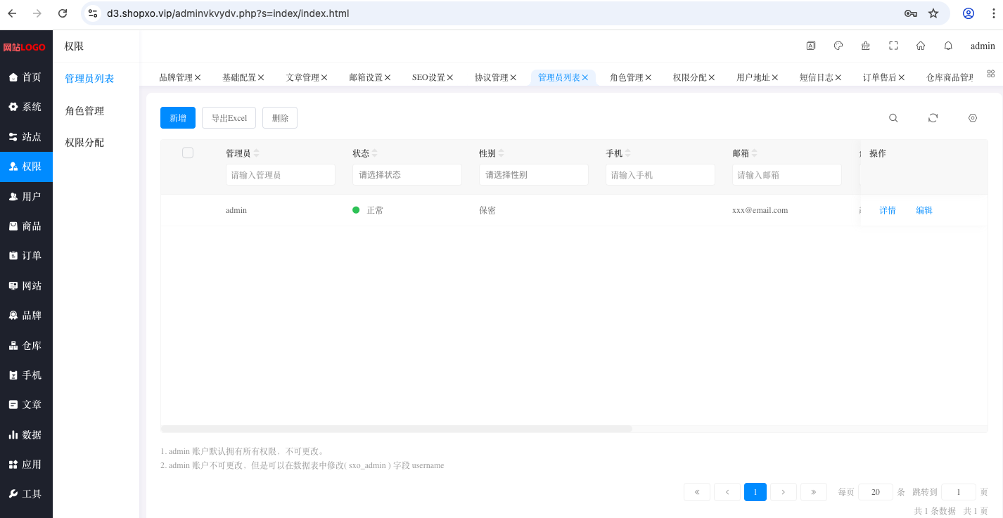Click 编辑 link for admin row

coord(924,210)
